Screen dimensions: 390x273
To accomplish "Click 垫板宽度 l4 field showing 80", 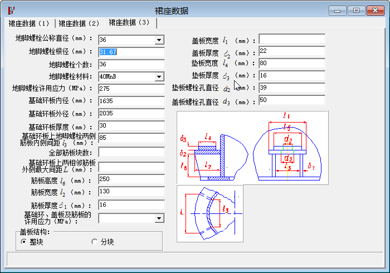I will (292, 64).
